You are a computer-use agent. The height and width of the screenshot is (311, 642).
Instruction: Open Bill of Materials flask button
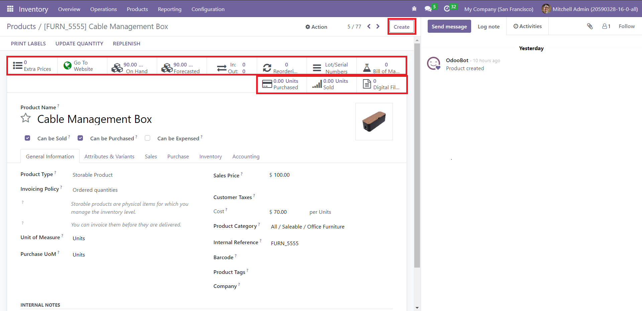pyautogui.click(x=382, y=68)
